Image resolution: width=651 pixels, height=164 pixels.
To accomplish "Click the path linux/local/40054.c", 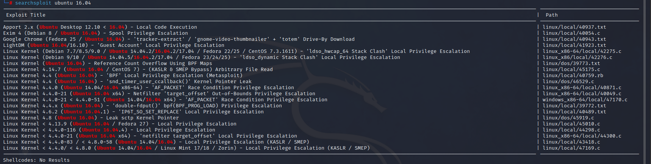I will click(x=571, y=33).
